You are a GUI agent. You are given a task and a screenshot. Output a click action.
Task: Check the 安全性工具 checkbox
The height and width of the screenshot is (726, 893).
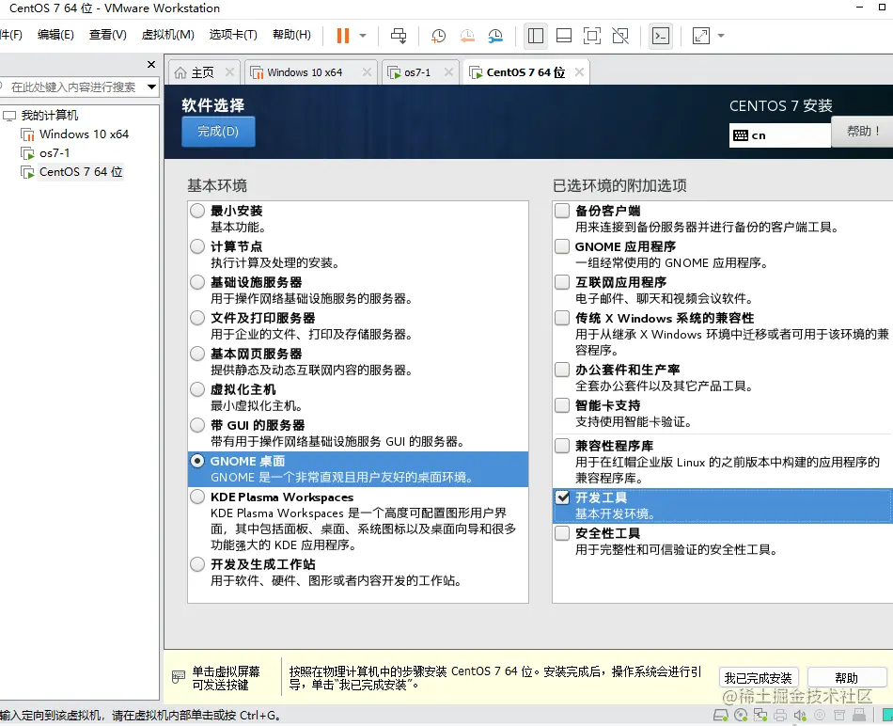tap(562, 533)
